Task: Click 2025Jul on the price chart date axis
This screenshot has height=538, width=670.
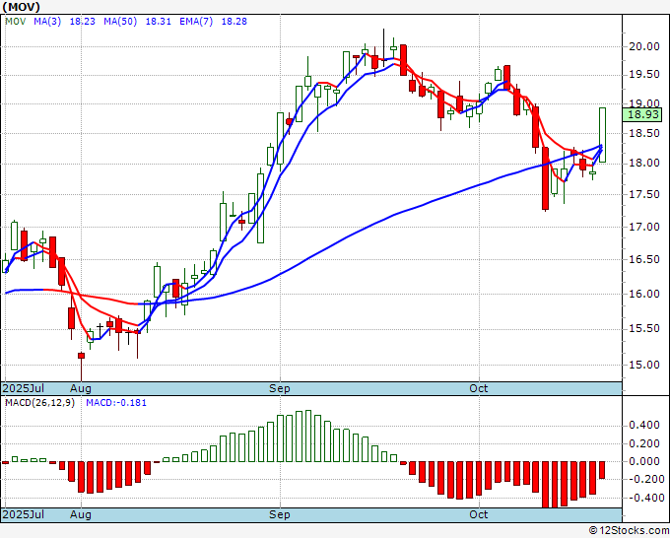Action: [24, 388]
